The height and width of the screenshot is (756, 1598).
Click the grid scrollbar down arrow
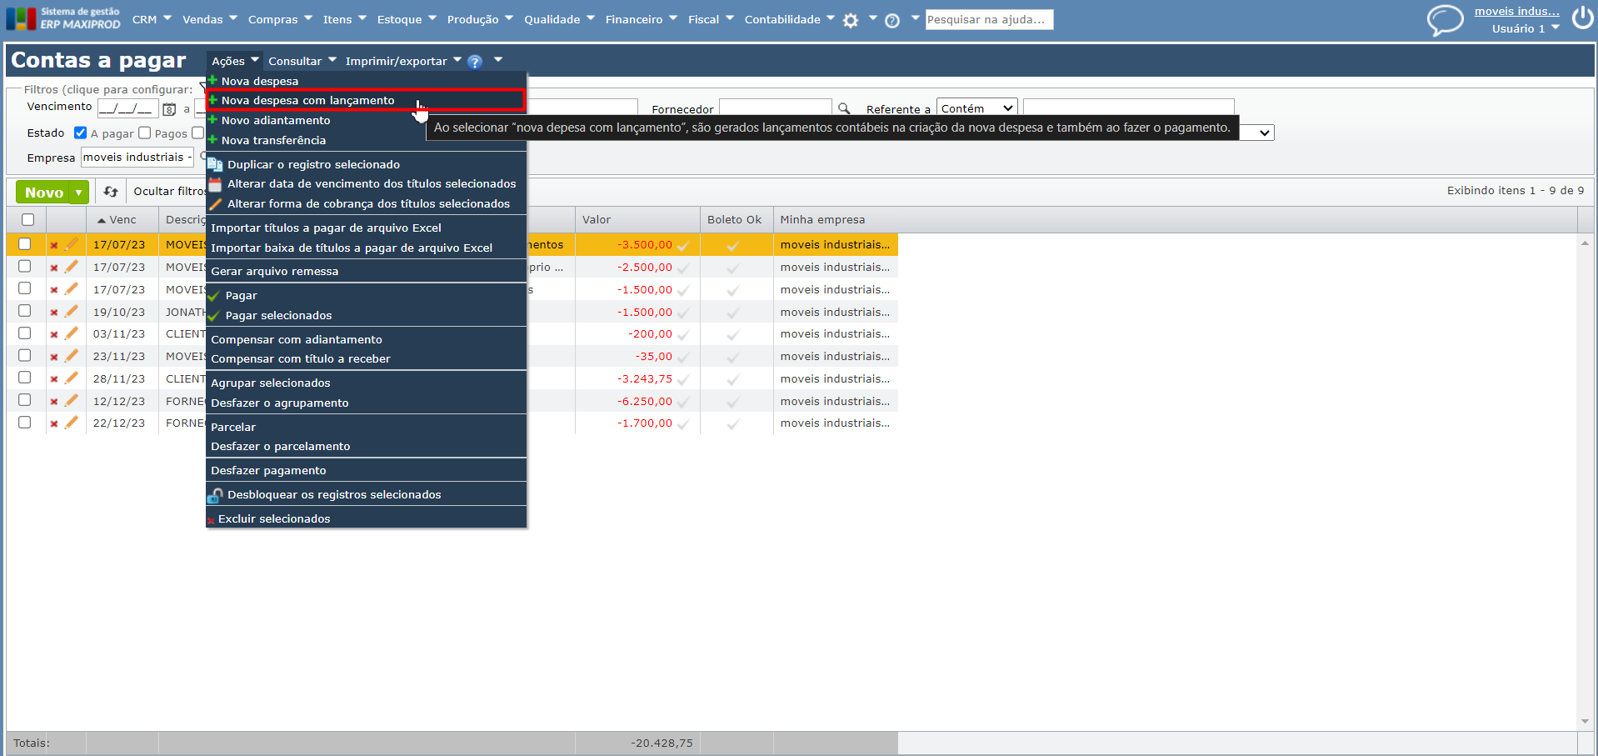tap(1584, 722)
